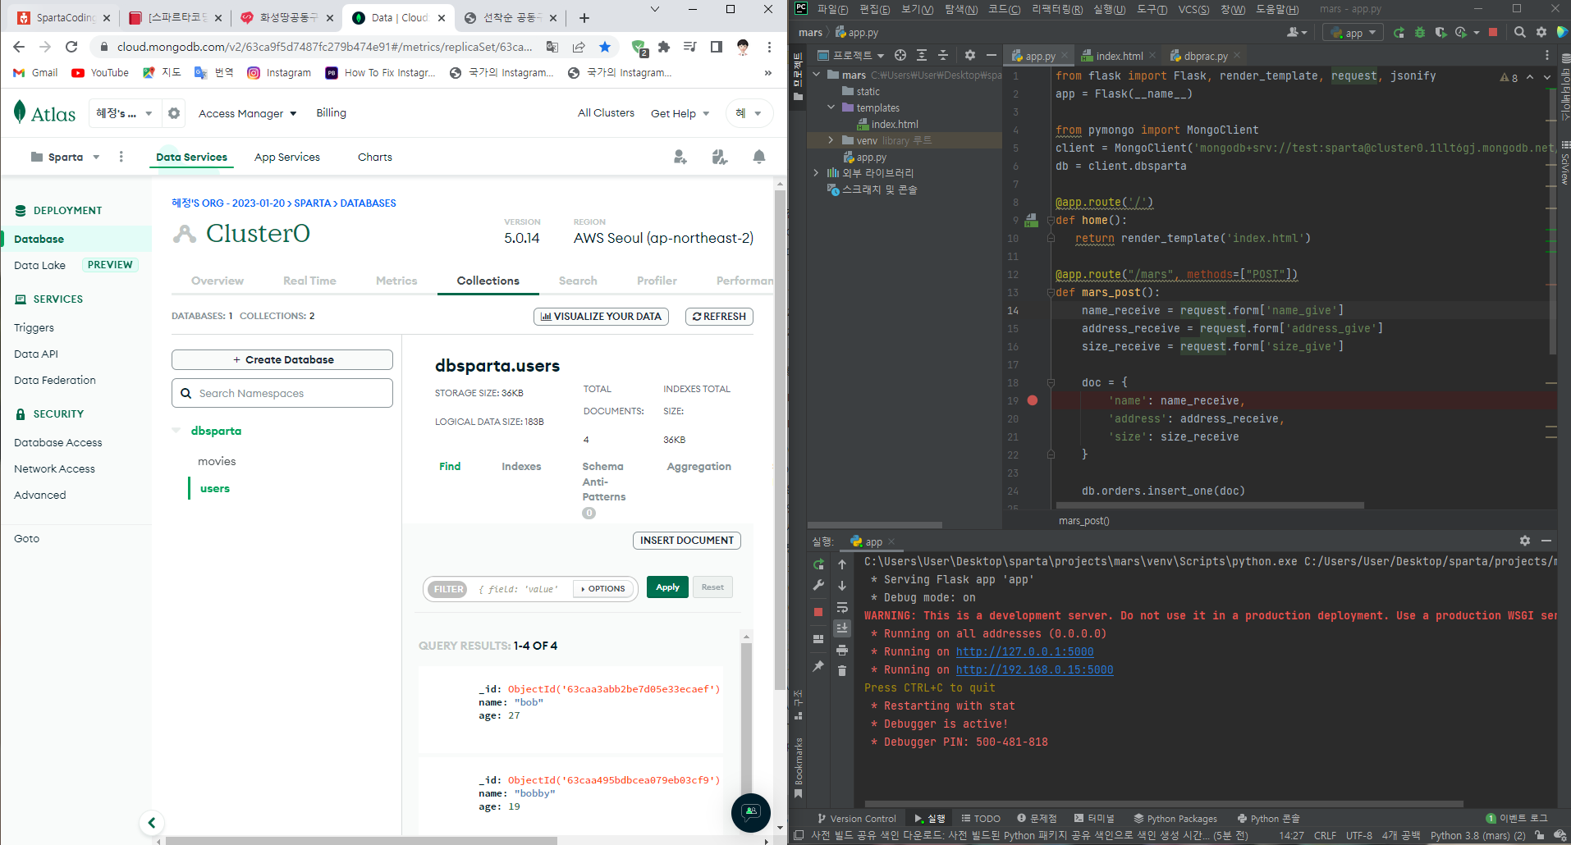Rerun app from the Run panel sidebar

coord(818,564)
